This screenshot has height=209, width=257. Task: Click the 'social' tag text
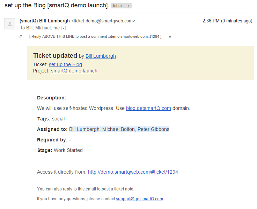pyautogui.click(x=58, y=119)
